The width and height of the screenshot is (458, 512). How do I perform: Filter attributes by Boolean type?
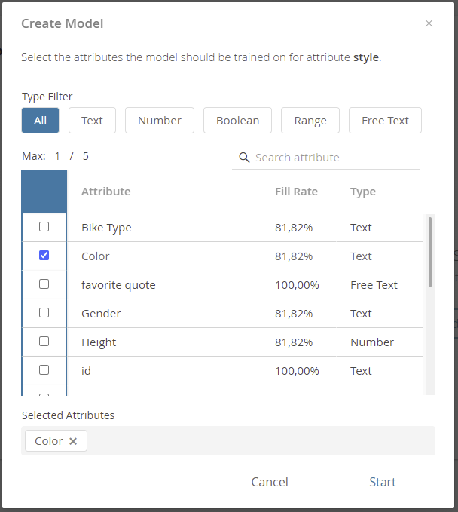[x=237, y=121]
